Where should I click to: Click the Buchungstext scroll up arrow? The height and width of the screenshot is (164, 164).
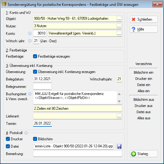coord(119,94)
